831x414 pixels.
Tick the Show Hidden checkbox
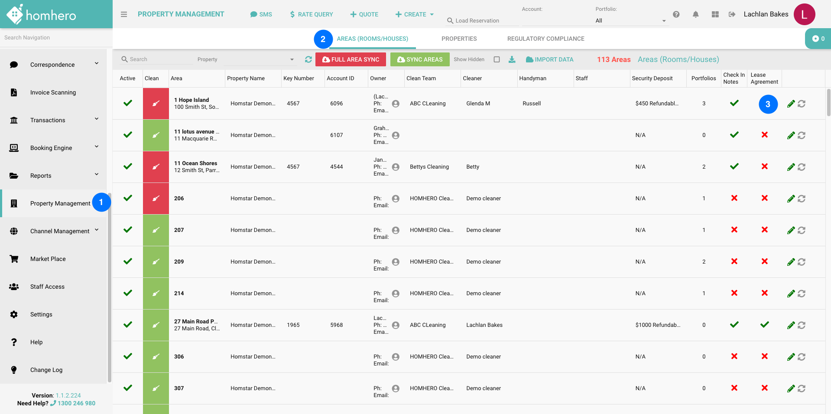(x=497, y=59)
